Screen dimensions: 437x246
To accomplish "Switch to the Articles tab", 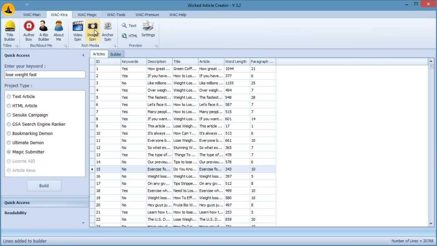I will click(99, 54).
